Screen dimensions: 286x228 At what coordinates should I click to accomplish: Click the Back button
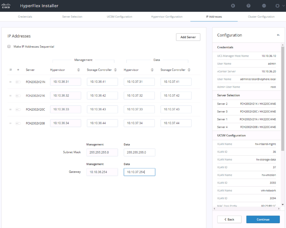tap(229, 219)
